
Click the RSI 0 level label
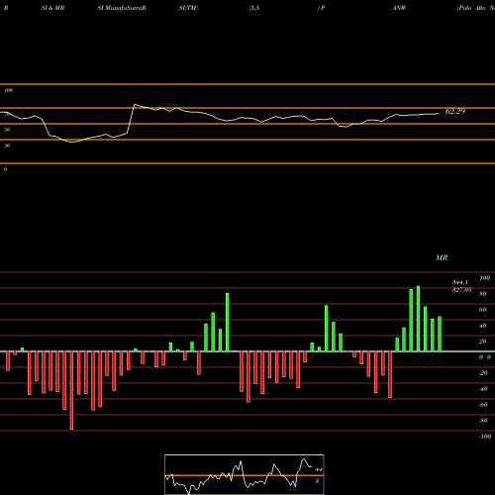point(5,169)
